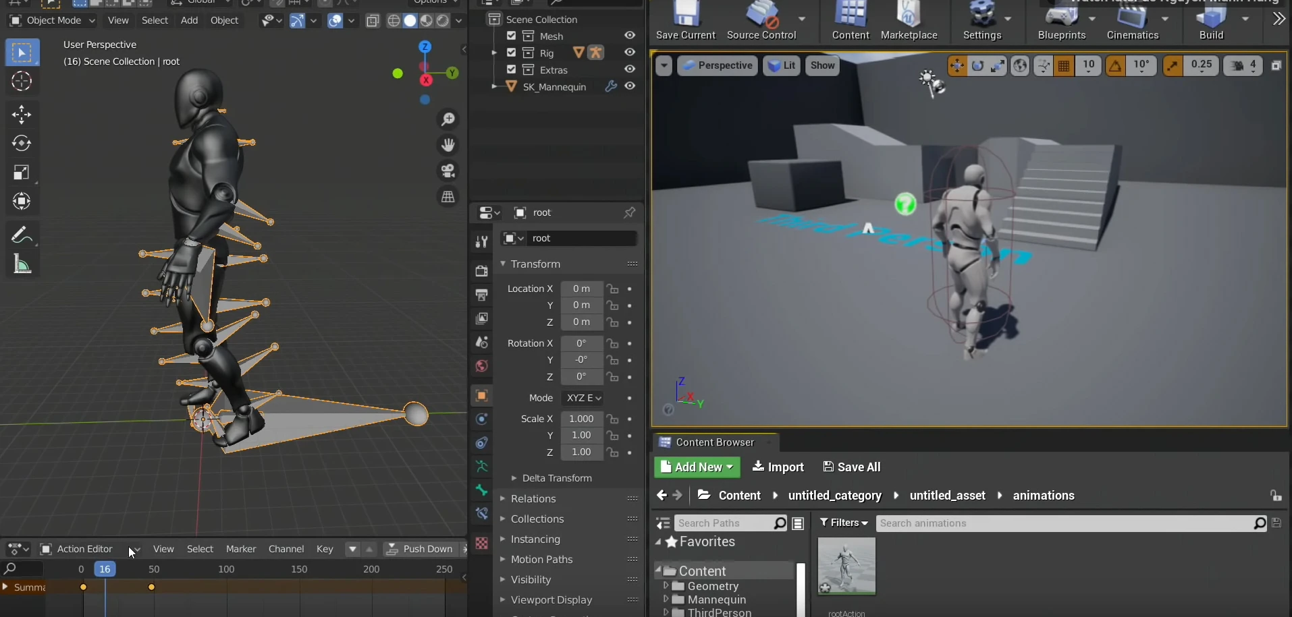Click the rootAction animation thumbnail
Image resolution: width=1292 pixels, height=617 pixels.
tap(846, 566)
